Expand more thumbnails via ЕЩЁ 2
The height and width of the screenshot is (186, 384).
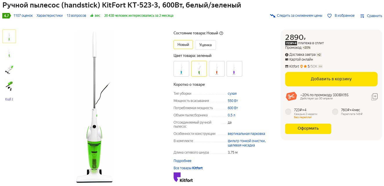9,99
